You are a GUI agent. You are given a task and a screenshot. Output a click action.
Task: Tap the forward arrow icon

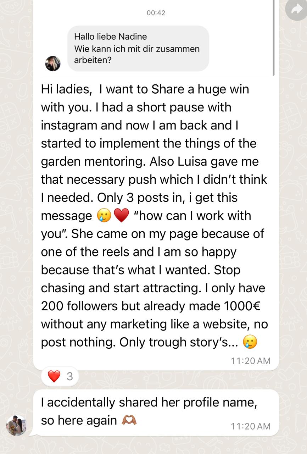click(296, 10)
